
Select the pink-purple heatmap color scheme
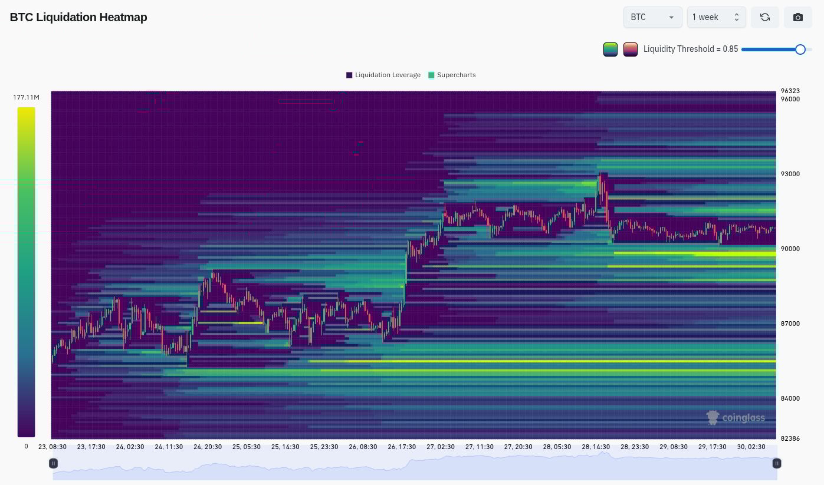click(631, 50)
